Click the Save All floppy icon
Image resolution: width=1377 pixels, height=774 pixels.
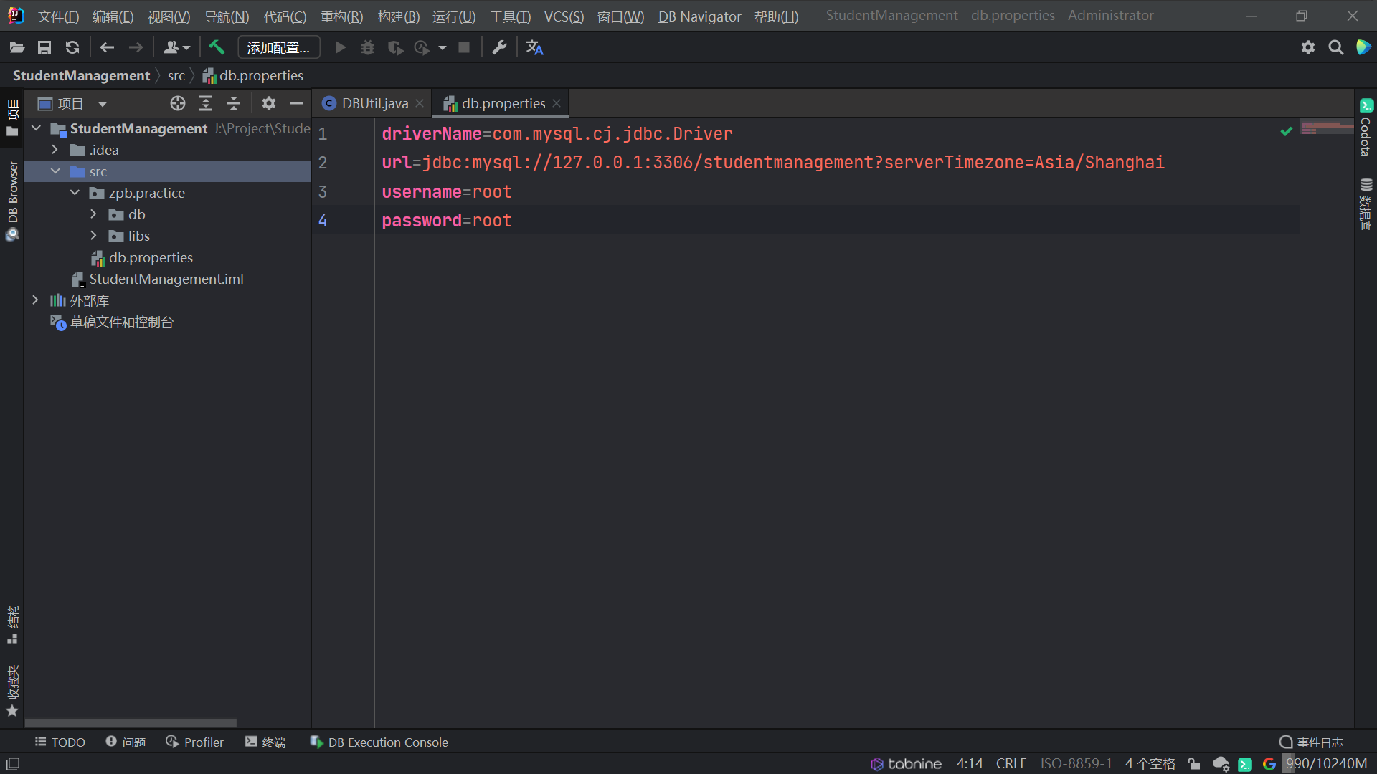44,47
